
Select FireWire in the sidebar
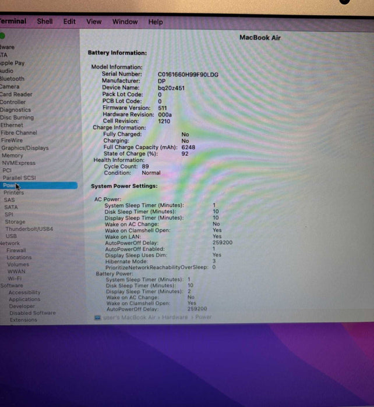click(12, 140)
